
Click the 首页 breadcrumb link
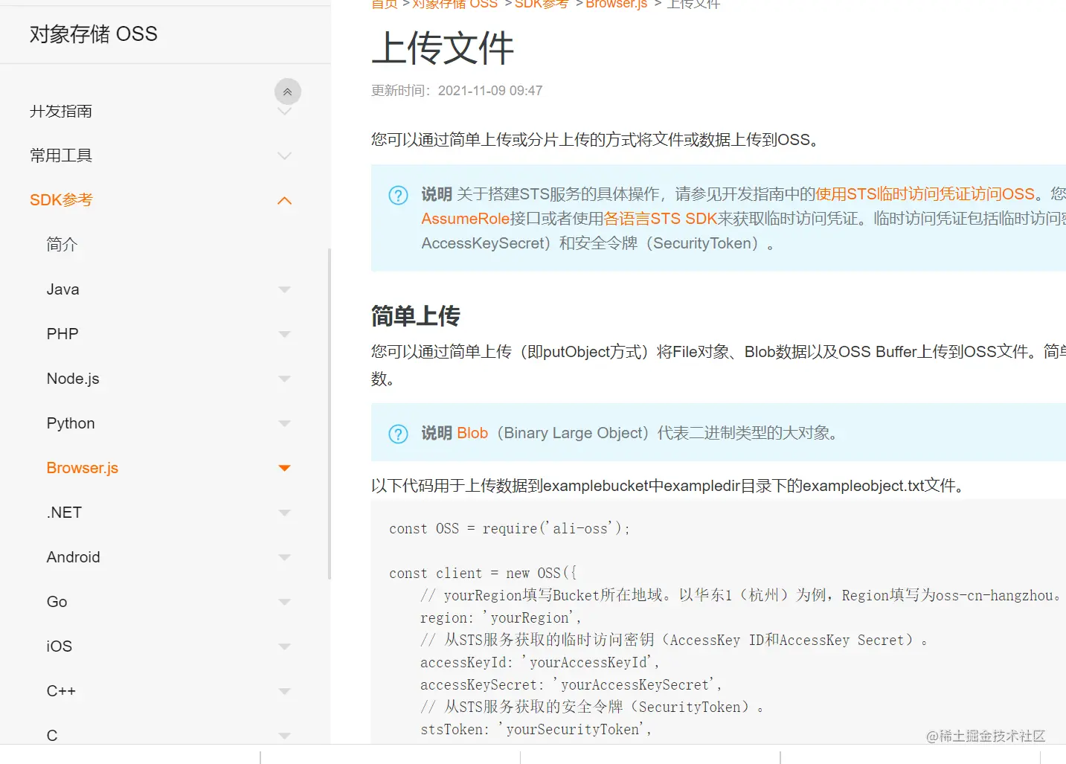click(x=385, y=4)
